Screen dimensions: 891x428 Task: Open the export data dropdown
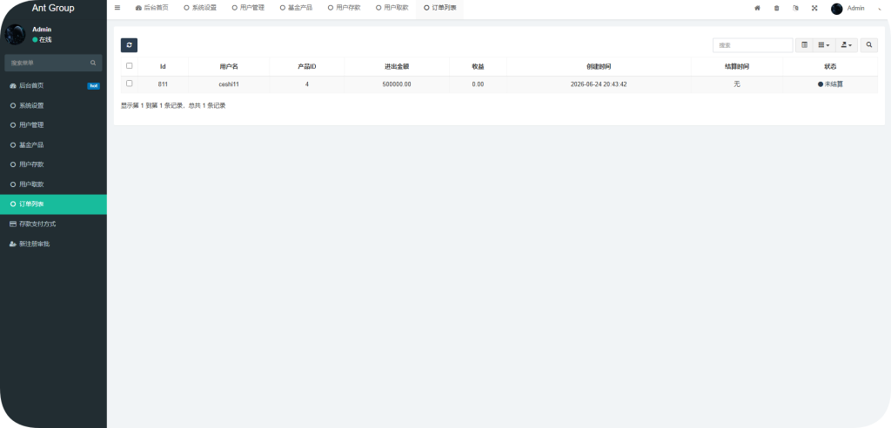click(x=847, y=45)
